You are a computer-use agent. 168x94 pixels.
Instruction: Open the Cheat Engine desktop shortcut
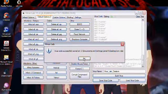tap(6, 73)
